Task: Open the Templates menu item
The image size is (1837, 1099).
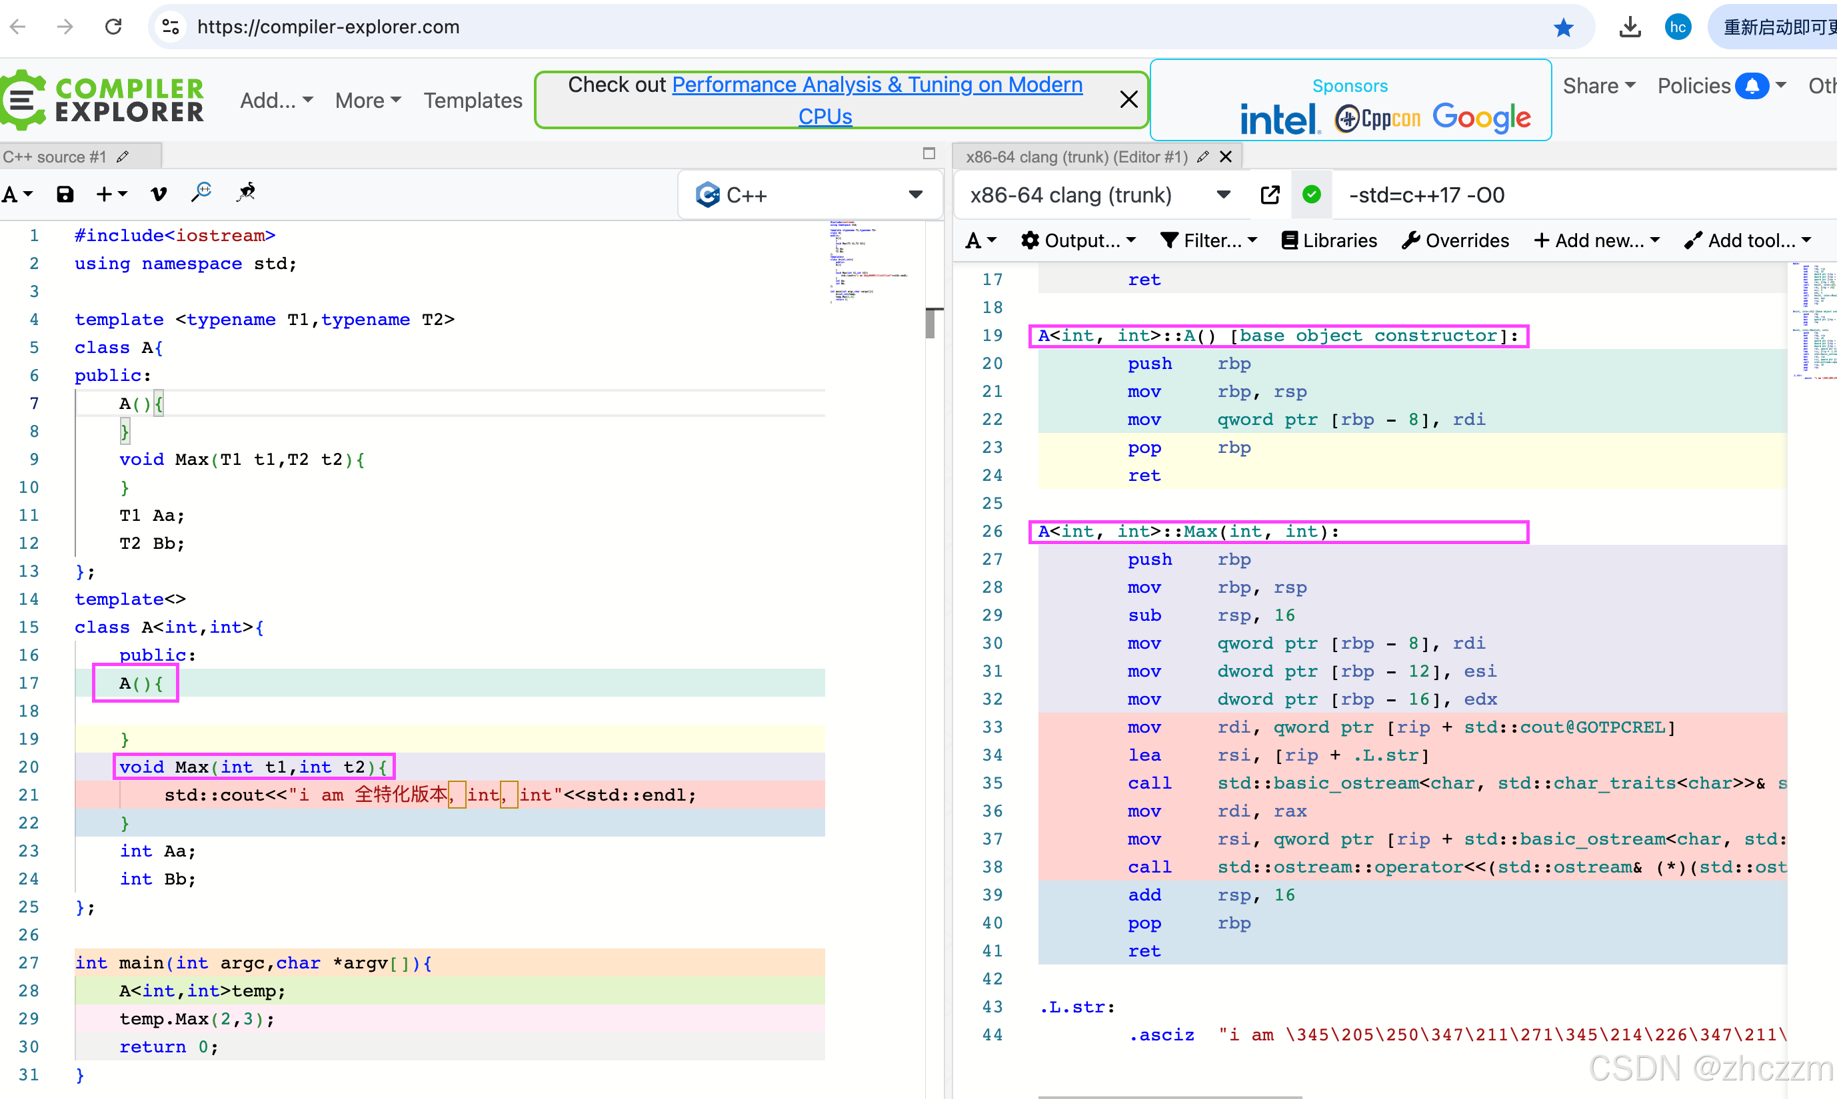Action: 473,100
